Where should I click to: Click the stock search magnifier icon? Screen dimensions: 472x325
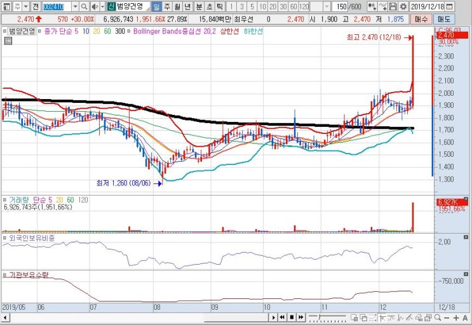(x=84, y=6)
